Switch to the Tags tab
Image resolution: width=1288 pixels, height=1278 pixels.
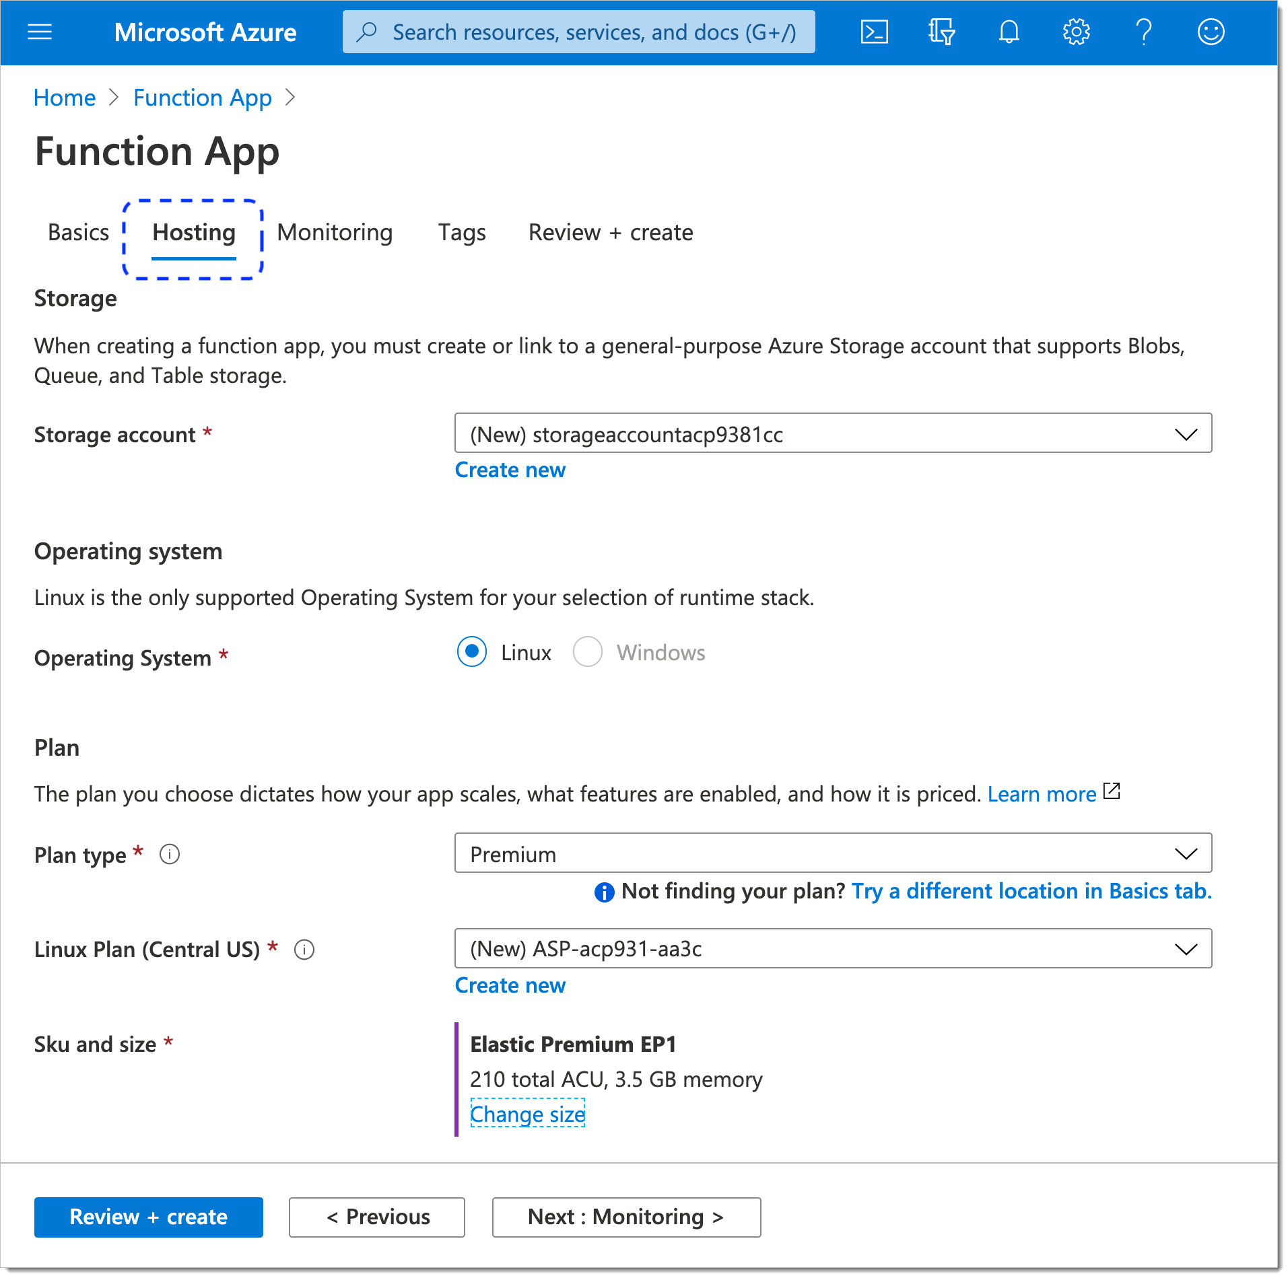[462, 233]
